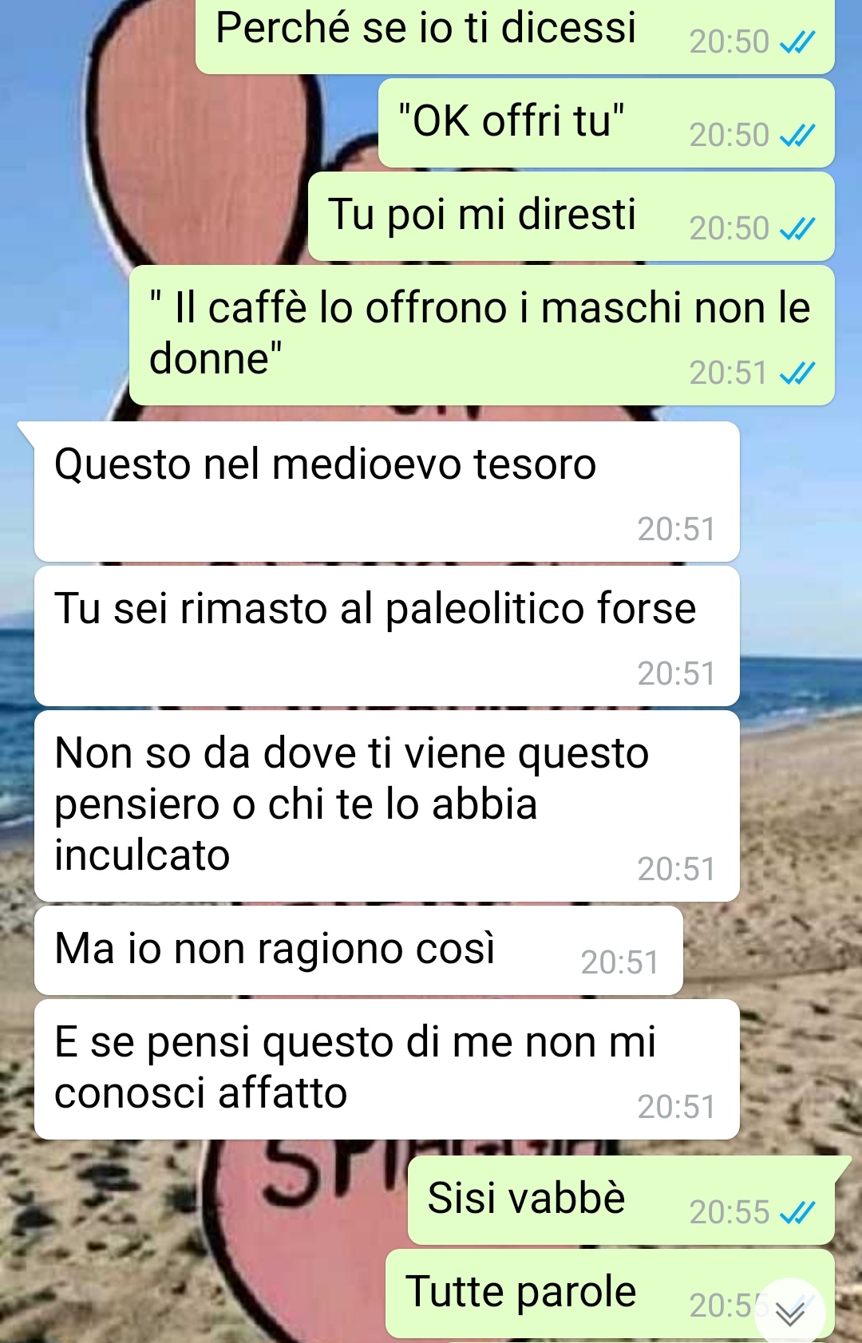
Task: Tap 20:51 timestamp on "medioevo tesoro" message
Action: [676, 529]
